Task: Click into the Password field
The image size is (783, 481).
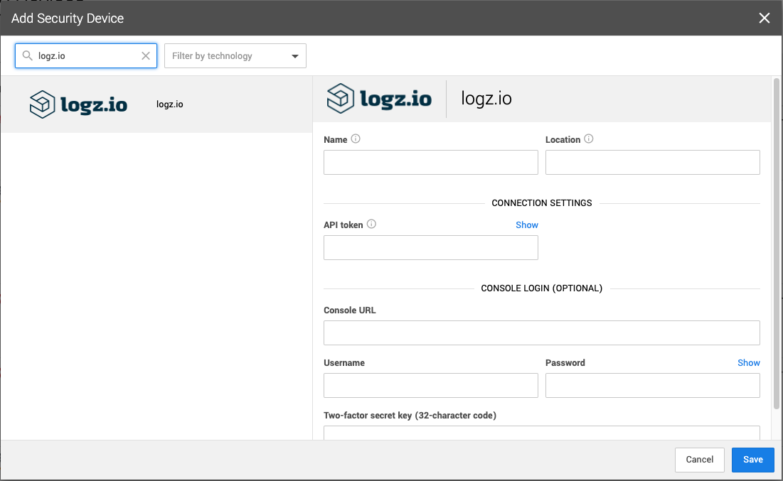Action: (653, 386)
